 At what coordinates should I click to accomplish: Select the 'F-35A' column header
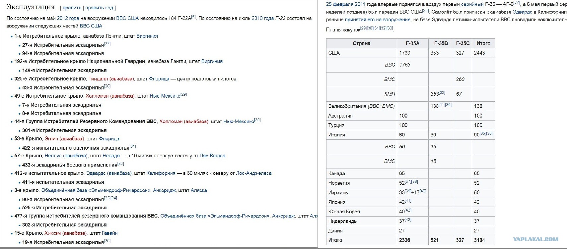[412, 43]
